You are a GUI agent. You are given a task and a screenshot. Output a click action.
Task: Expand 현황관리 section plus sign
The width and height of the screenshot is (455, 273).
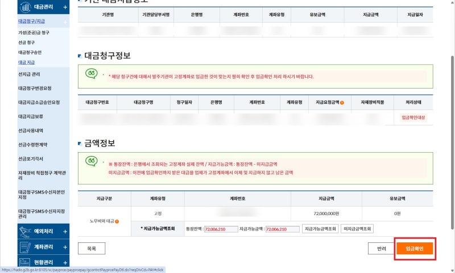point(65,263)
